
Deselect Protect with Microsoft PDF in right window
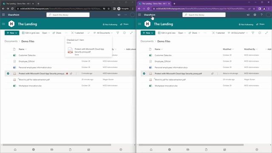[x=144, y=74]
